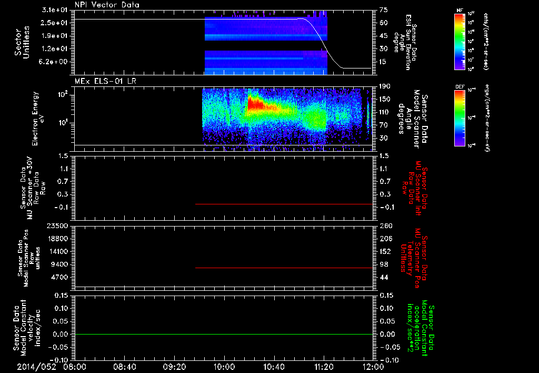Viewport: 539px width, 373px height.
Task: Click the 08:40 time tick label
Action: pyautogui.click(x=125, y=367)
